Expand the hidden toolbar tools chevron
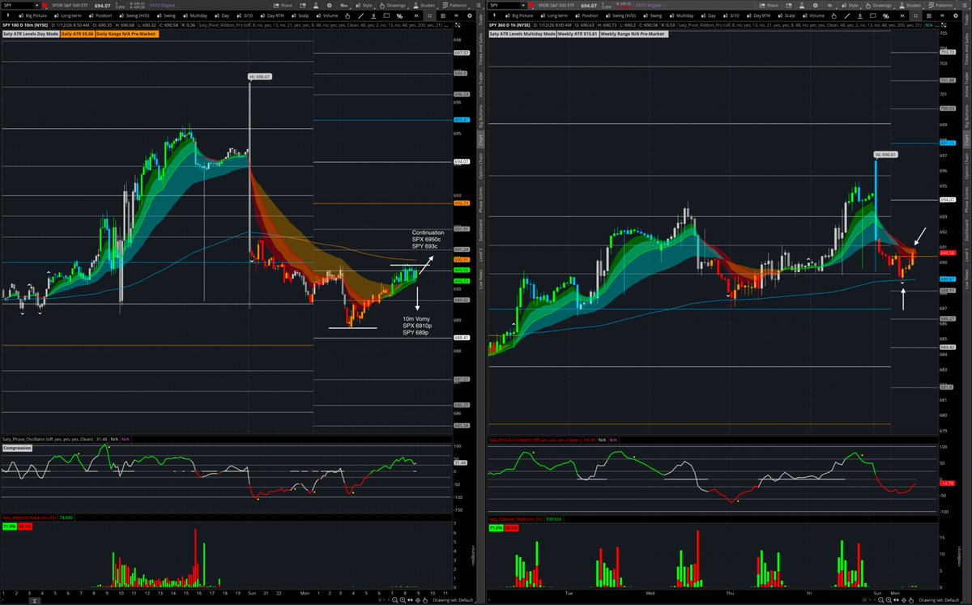Viewport: 972px width, 605px height. 416,15
